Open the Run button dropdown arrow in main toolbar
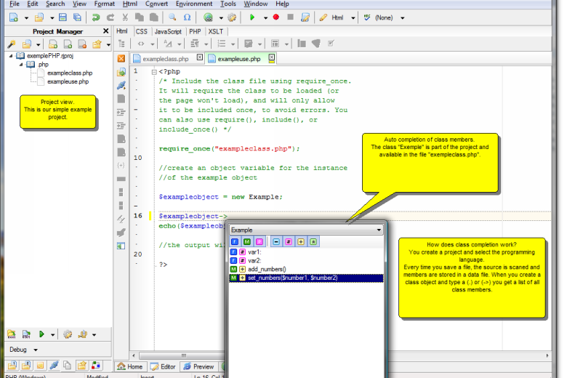 point(265,17)
